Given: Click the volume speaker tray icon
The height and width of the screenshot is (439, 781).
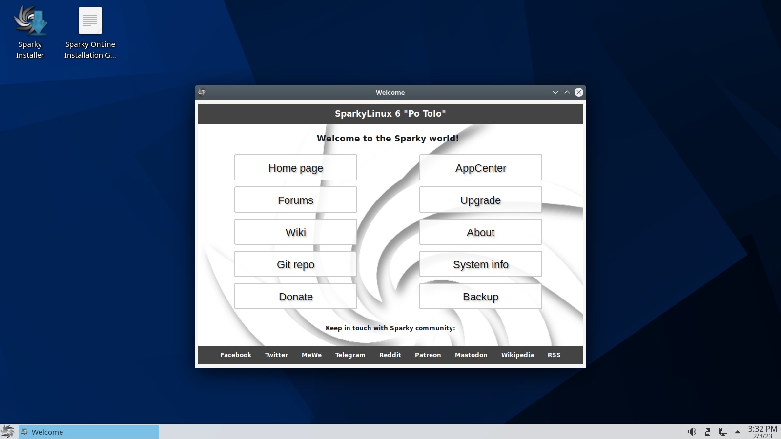Looking at the screenshot, I should click(x=692, y=432).
